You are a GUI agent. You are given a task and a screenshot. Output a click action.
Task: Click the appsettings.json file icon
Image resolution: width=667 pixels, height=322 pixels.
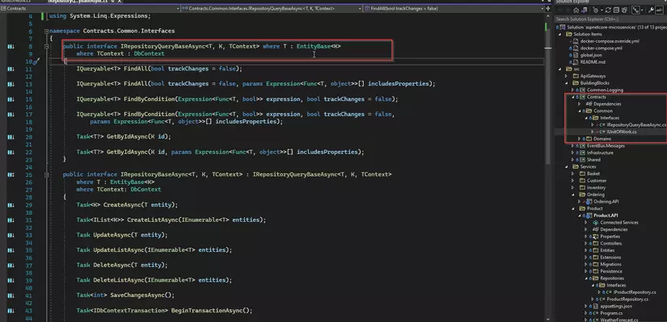(596, 307)
